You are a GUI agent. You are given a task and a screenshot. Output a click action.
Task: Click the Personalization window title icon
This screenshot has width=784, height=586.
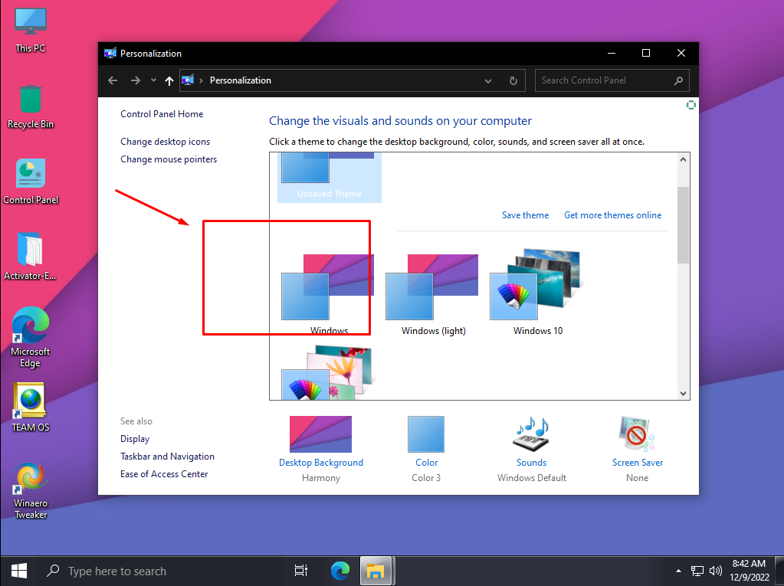[110, 53]
